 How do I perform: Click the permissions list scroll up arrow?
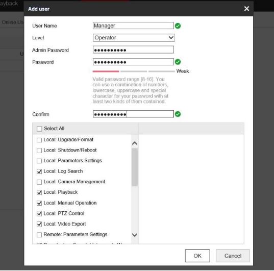[x=135, y=143]
